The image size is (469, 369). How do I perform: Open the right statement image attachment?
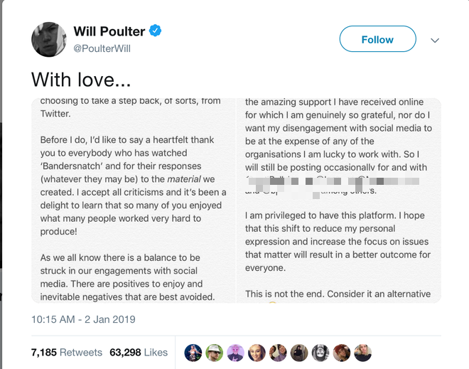tap(339, 200)
